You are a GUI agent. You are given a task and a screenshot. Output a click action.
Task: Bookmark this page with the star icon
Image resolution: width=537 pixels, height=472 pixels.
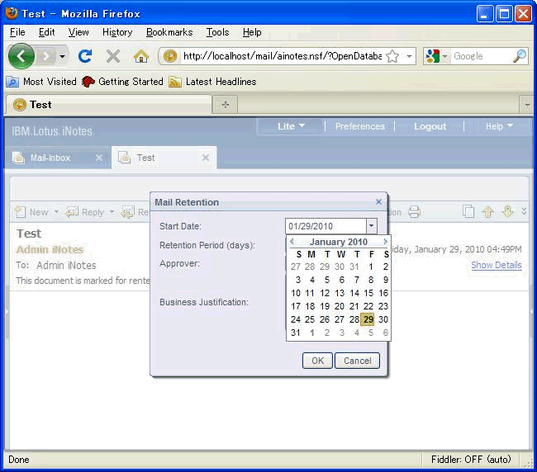392,56
